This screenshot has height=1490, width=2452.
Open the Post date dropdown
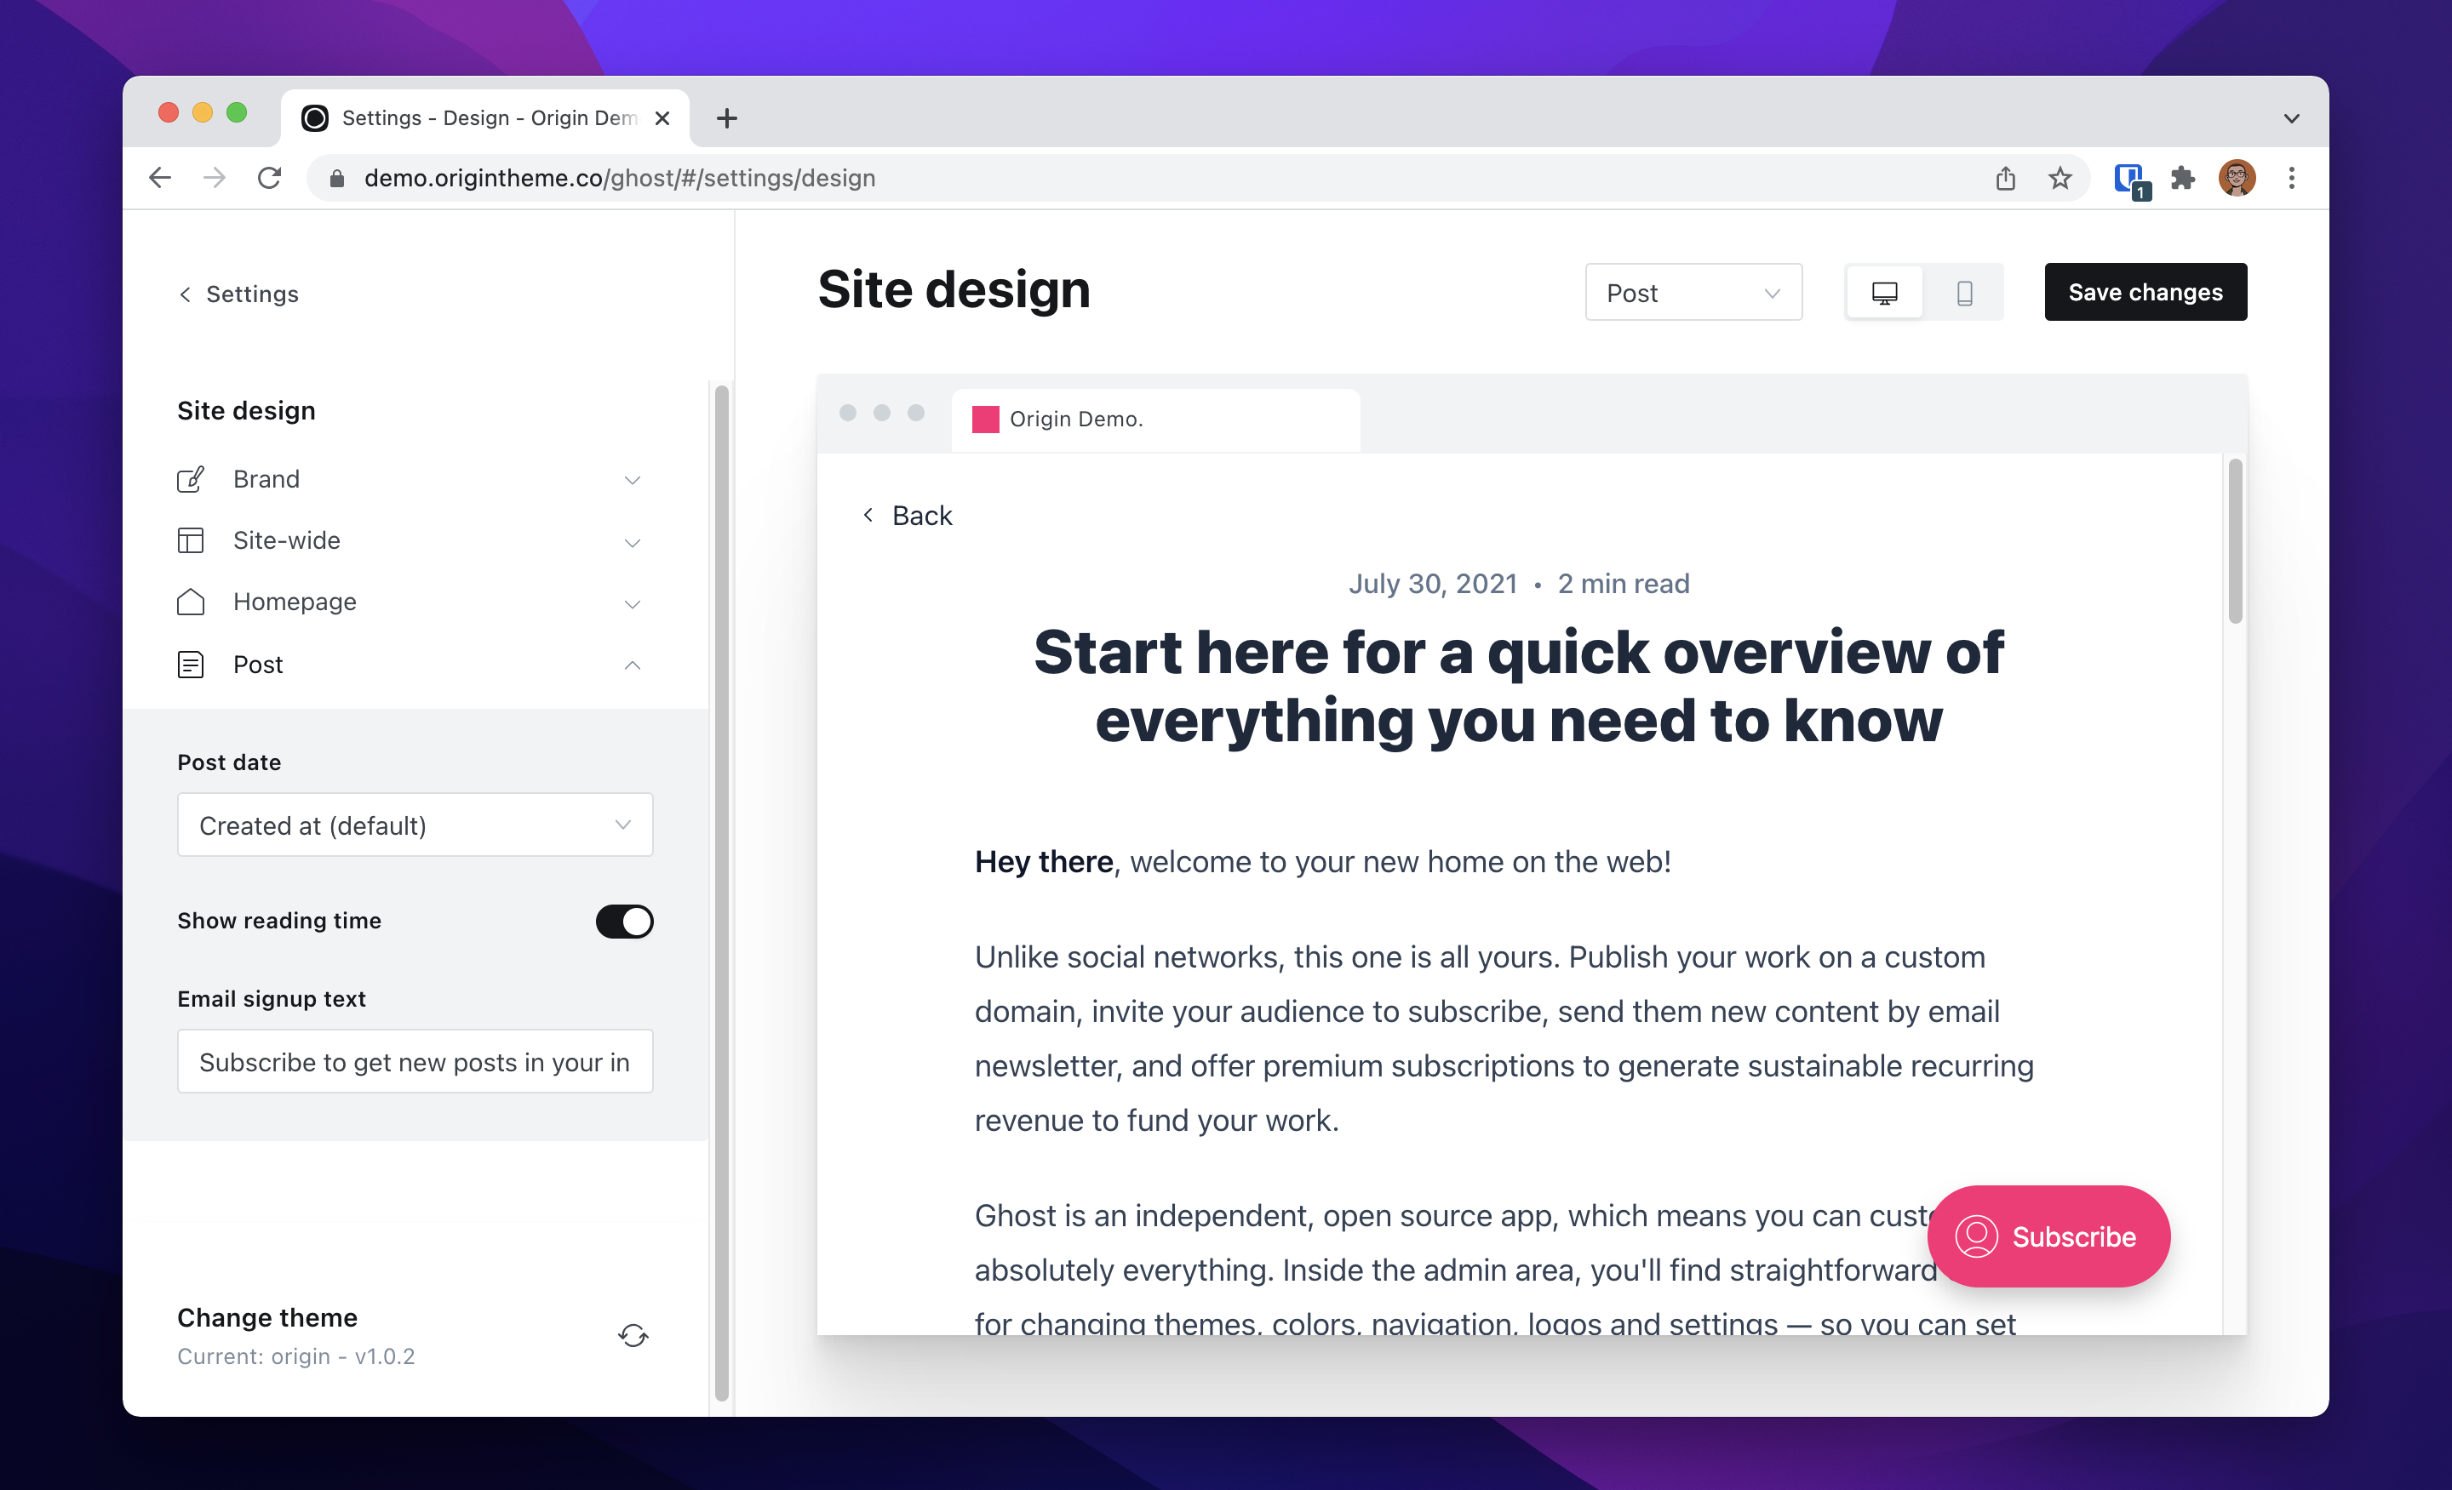pos(415,825)
